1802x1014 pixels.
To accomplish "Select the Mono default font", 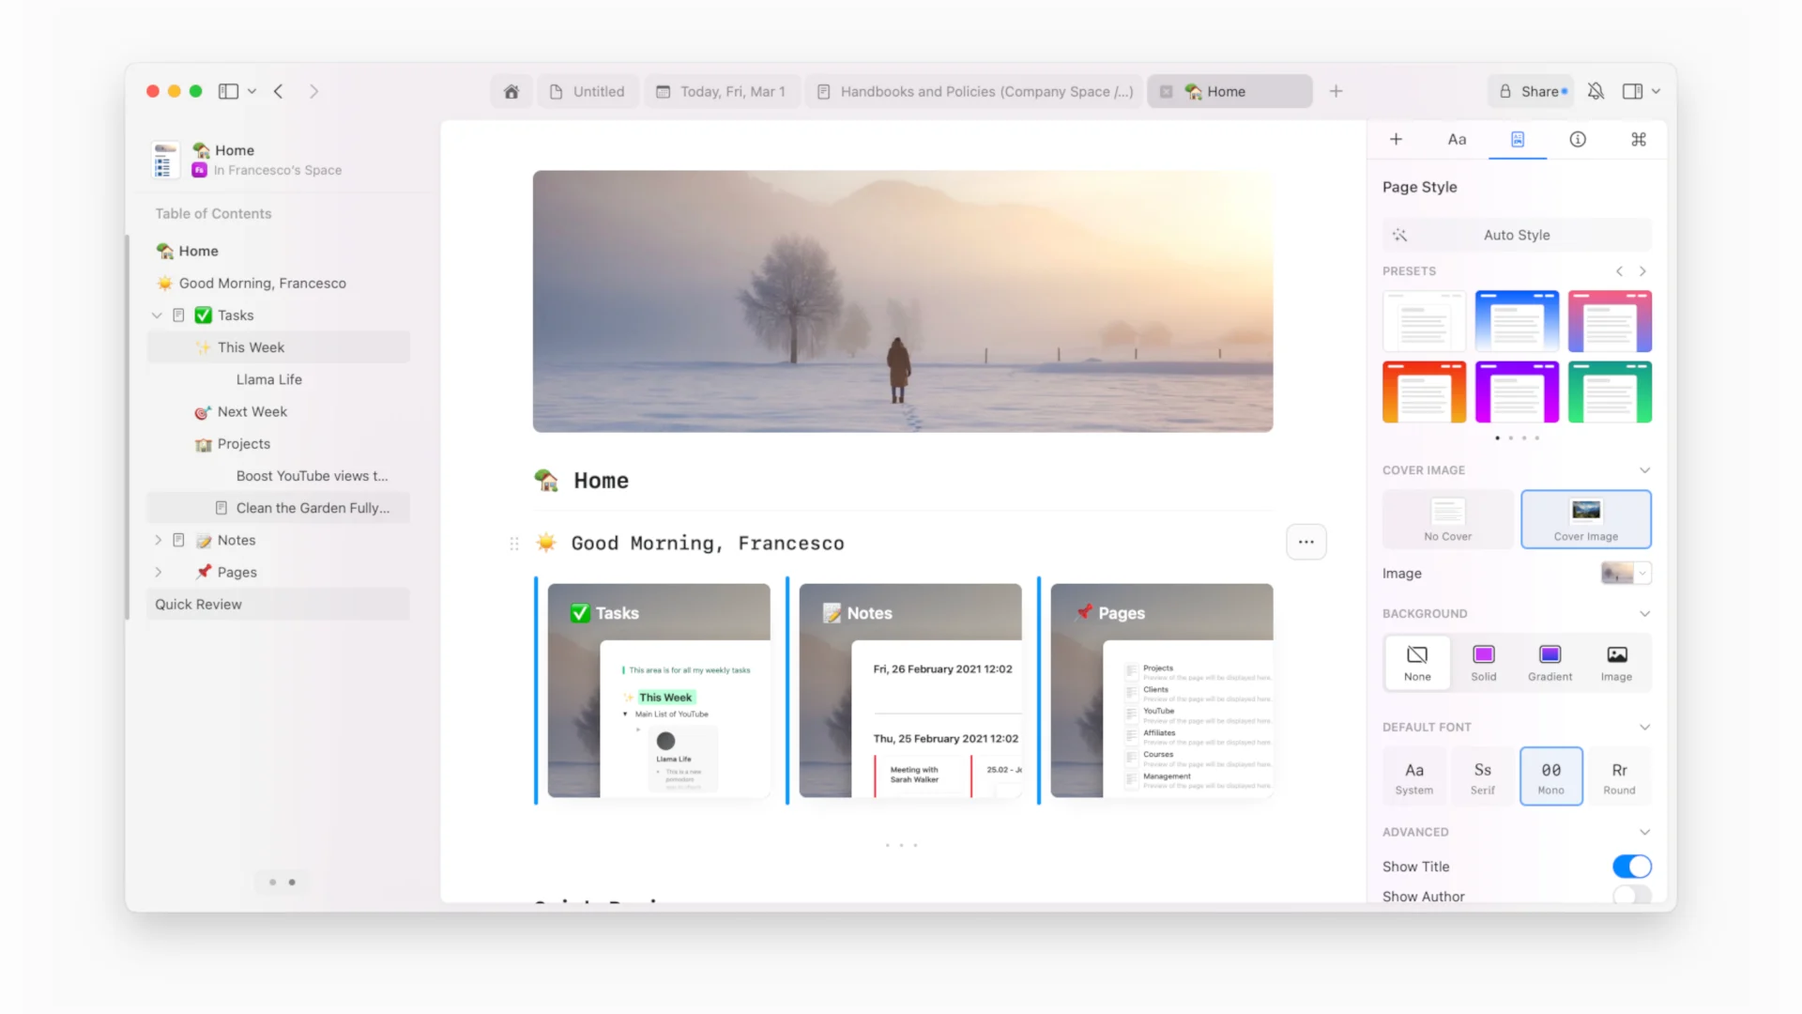I will coord(1550,776).
